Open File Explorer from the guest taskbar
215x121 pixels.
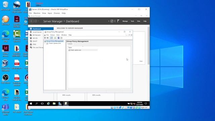tap(54, 104)
